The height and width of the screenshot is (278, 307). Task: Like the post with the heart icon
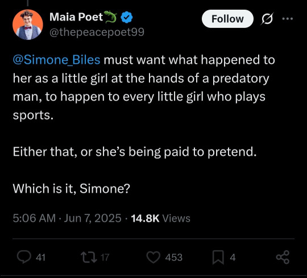click(153, 257)
